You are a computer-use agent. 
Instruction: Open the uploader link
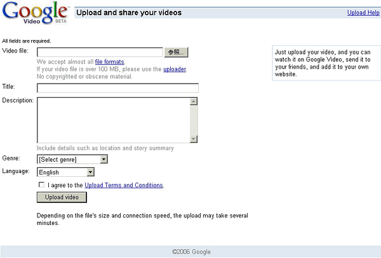click(175, 69)
